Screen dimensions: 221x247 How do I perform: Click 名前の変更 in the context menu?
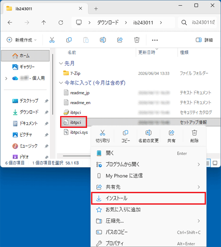[149, 136]
